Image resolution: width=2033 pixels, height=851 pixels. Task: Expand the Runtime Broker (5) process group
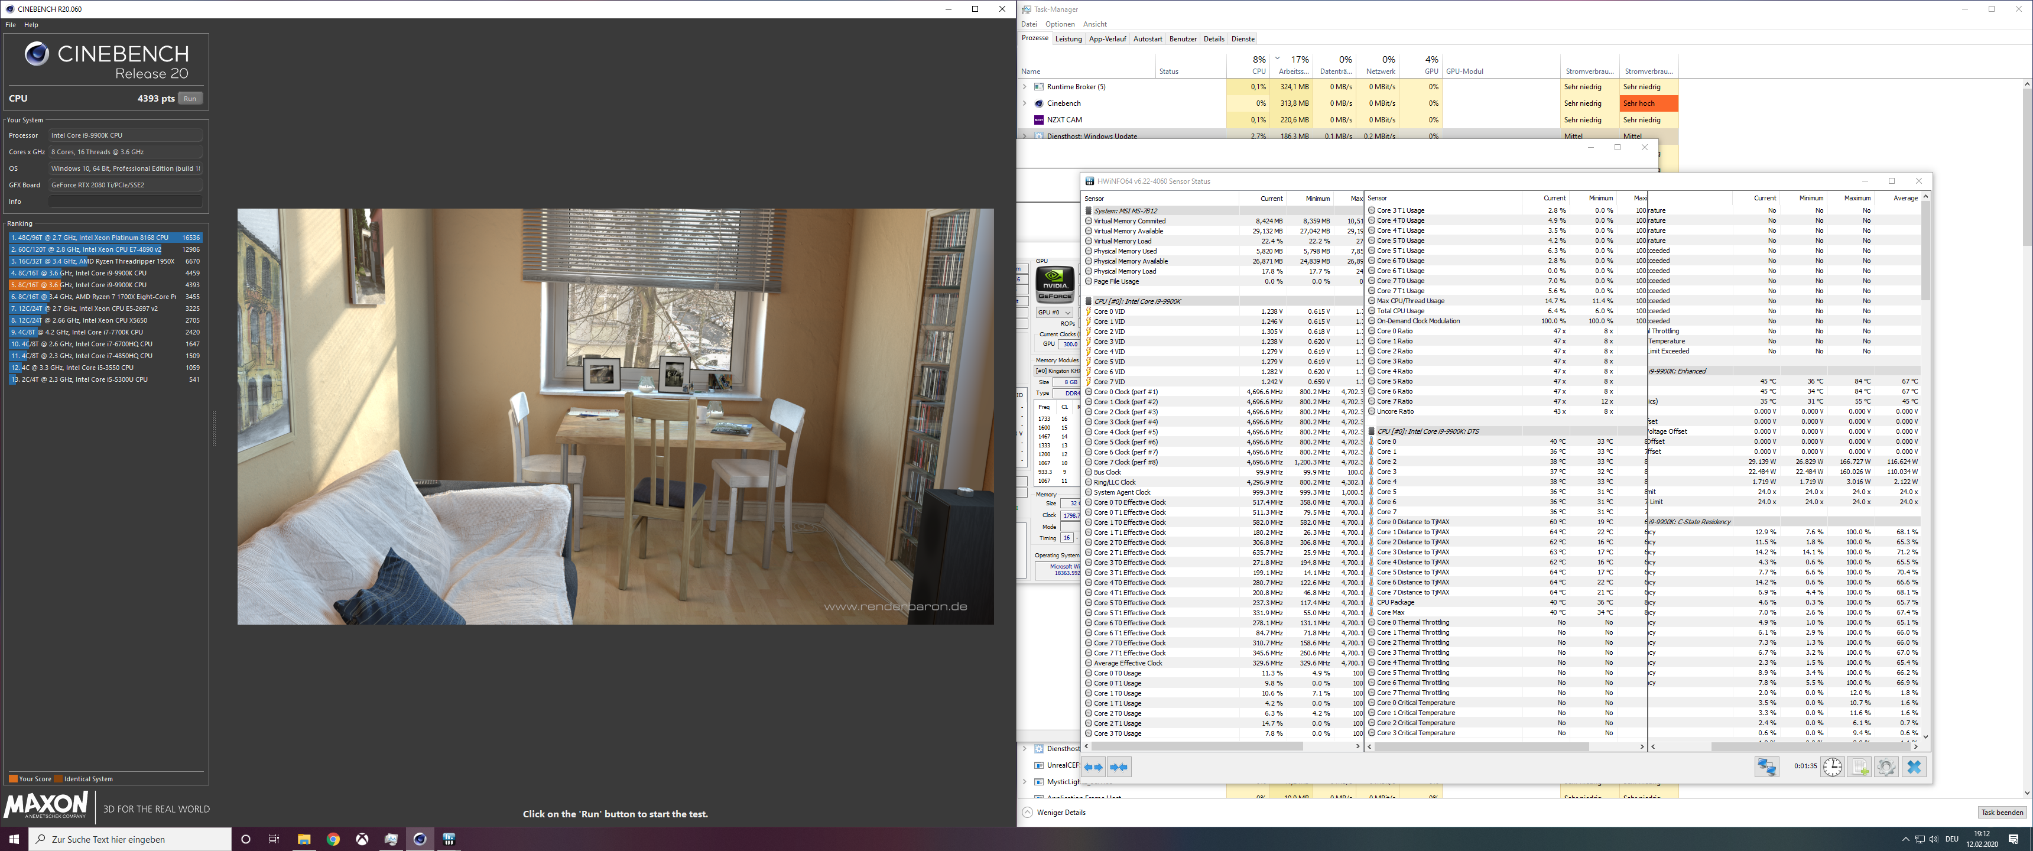[1025, 87]
